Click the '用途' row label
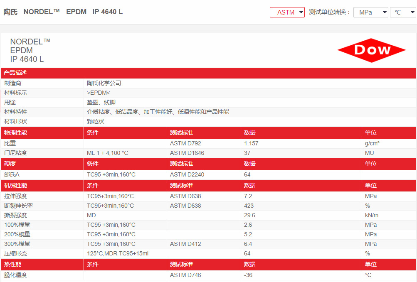Viewport: 417px width, 282px height. pyautogui.click(x=10, y=102)
